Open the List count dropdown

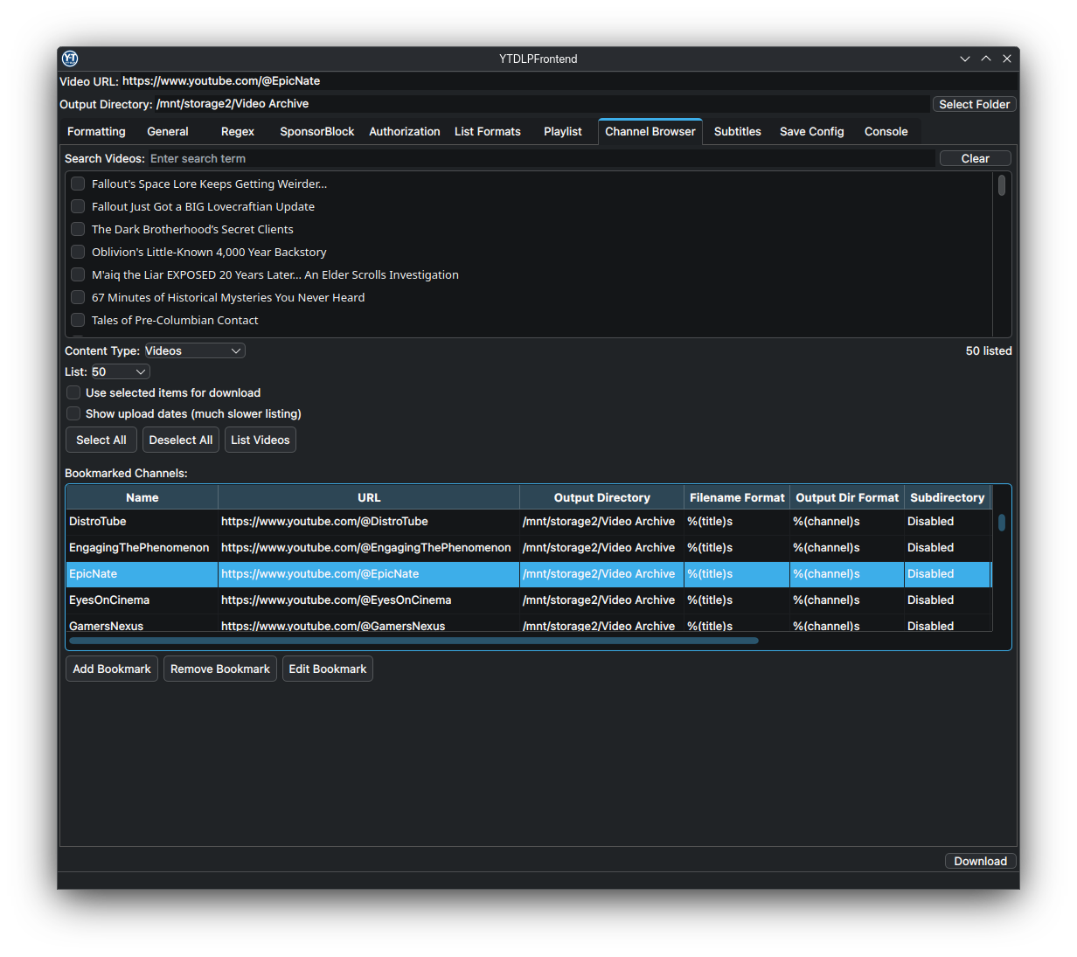pyautogui.click(x=121, y=371)
